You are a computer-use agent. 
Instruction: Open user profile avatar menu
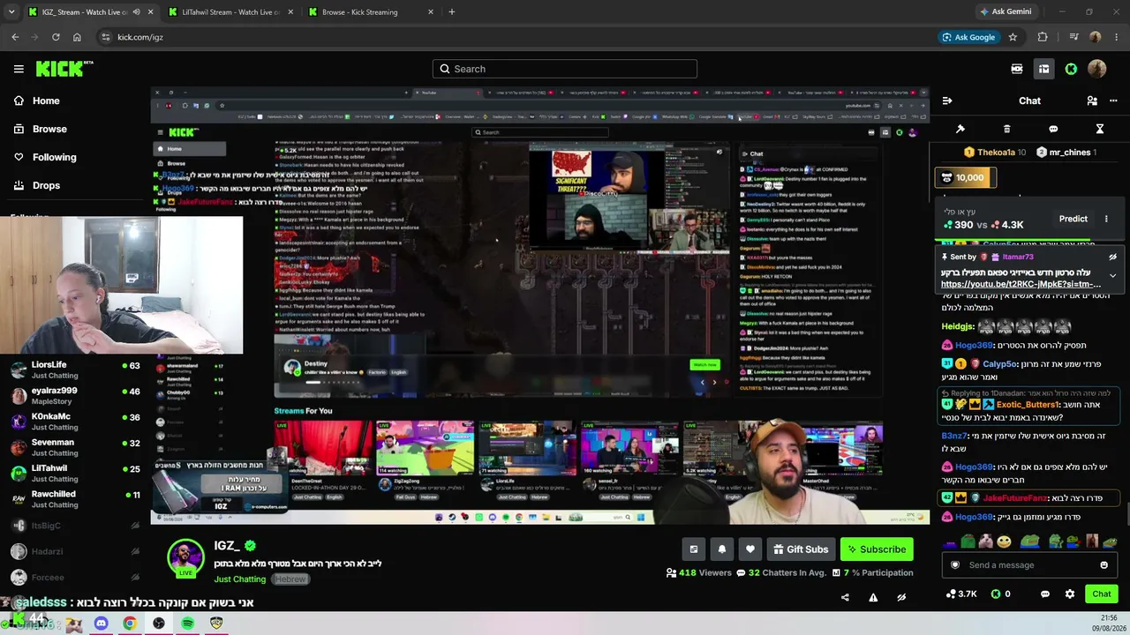[x=1097, y=69]
